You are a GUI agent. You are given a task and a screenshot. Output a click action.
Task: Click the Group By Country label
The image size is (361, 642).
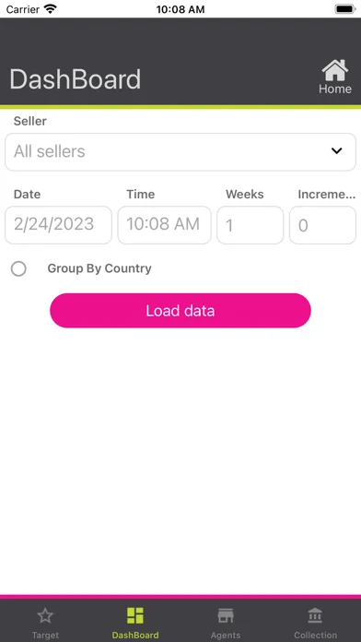point(99,268)
